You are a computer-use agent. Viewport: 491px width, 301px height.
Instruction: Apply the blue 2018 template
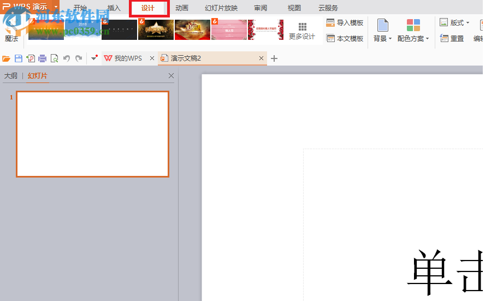[x=82, y=29]
